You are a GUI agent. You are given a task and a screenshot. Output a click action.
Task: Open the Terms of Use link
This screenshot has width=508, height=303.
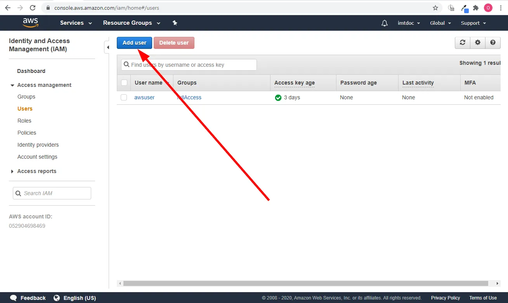click(x=483, y=298)
